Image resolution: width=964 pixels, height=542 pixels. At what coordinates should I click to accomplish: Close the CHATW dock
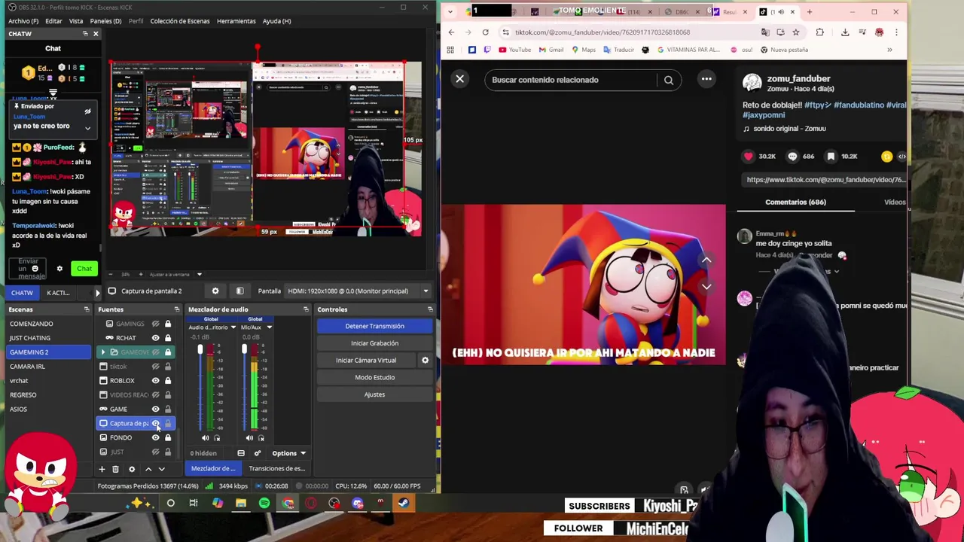pos(95,34)
